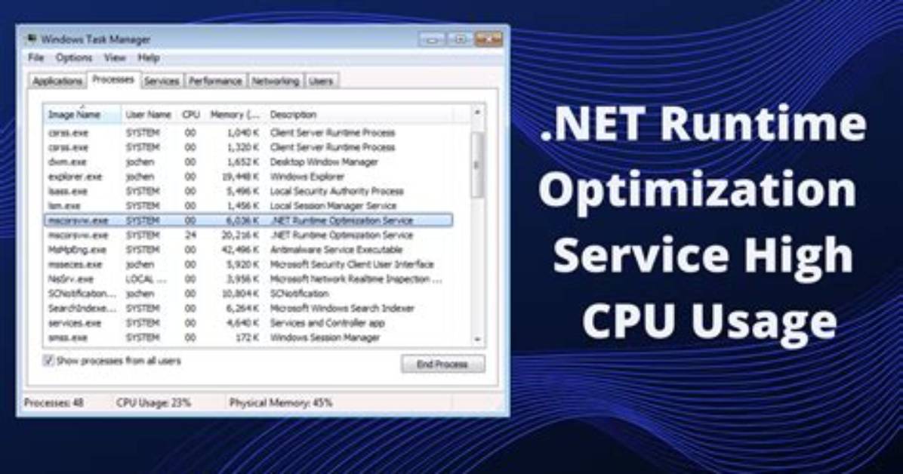Select the lsm.exe process
Viewport: 903px width, 474px height.
248,205
